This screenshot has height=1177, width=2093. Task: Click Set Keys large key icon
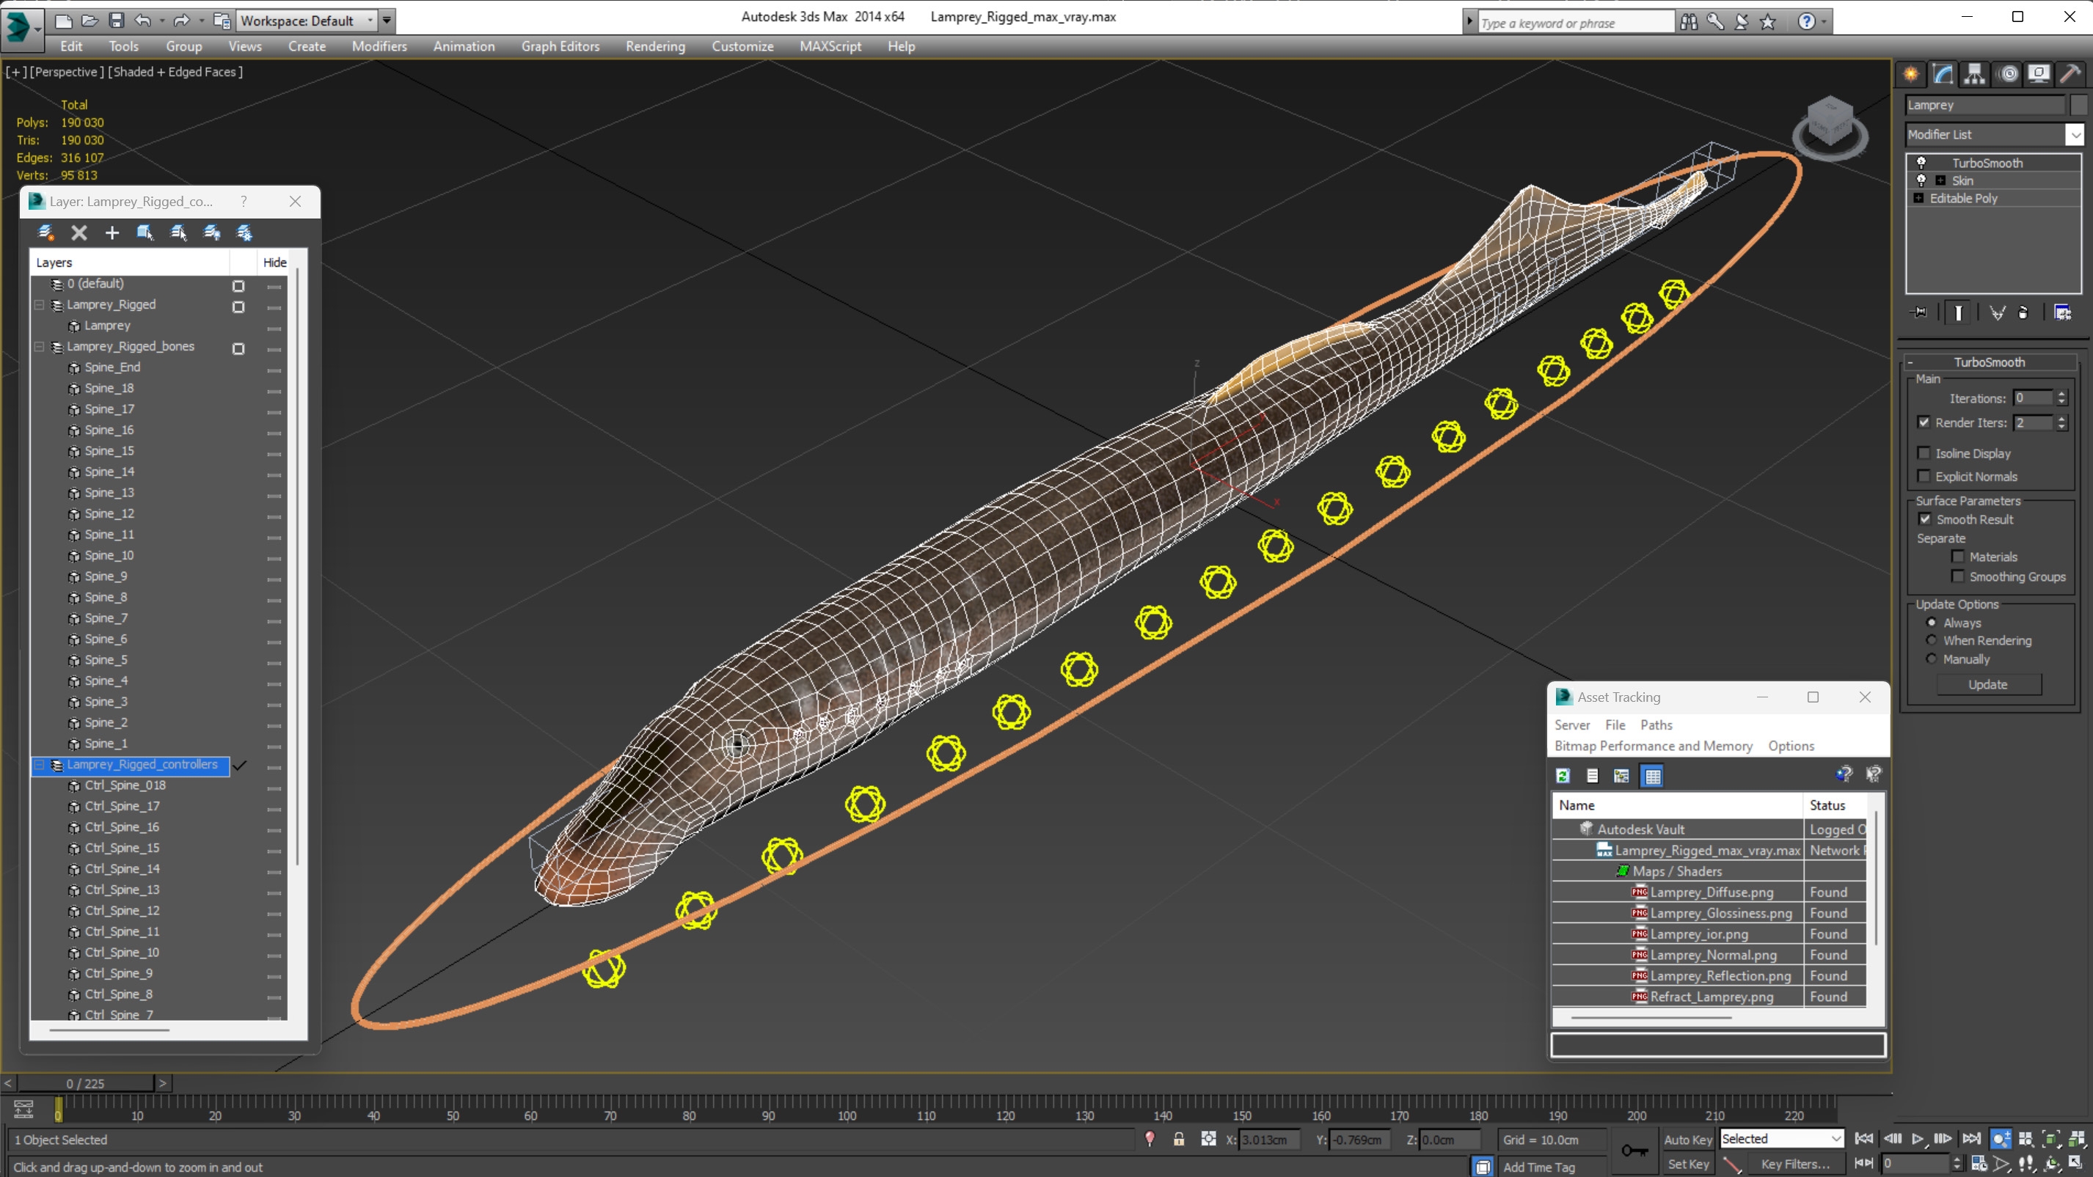(1634, 1150)
